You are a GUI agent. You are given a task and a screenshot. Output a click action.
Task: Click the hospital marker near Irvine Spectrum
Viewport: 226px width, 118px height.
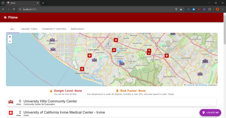(x=167, y=56)
